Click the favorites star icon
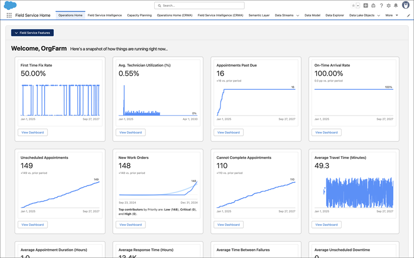This screenshot has width=414, height=258. [x=353, y=5]
